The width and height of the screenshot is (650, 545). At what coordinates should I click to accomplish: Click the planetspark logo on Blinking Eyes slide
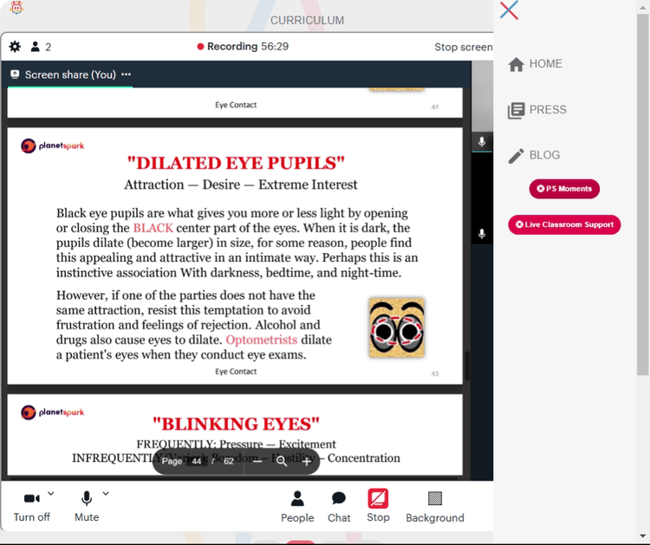pos(52,412)
